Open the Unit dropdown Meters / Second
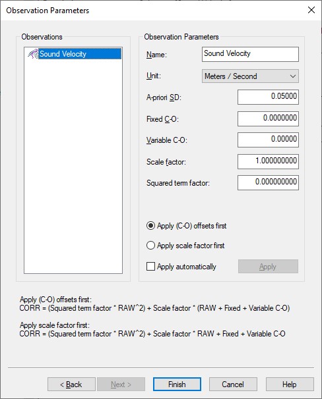The image size is (322, 399). pyautogui.click(x=250, y=76)
